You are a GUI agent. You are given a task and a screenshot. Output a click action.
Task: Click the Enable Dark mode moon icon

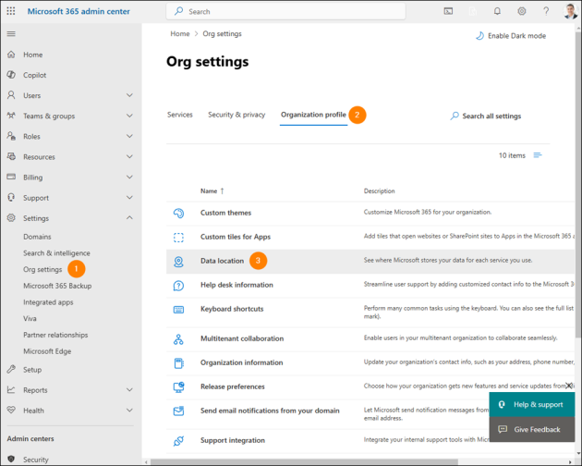[479, 36]
